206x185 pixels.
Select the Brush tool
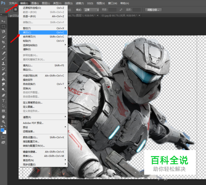(3, 58)
